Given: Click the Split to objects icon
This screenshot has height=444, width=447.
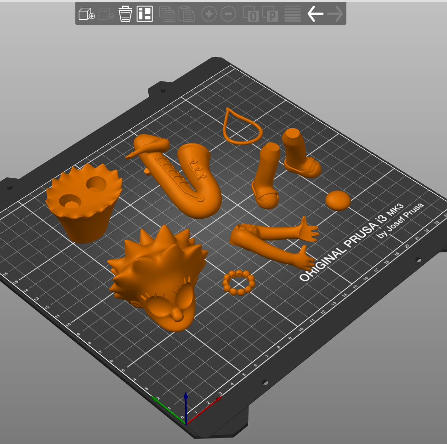Looking at the screenshot, I should (x=251, y=14).
